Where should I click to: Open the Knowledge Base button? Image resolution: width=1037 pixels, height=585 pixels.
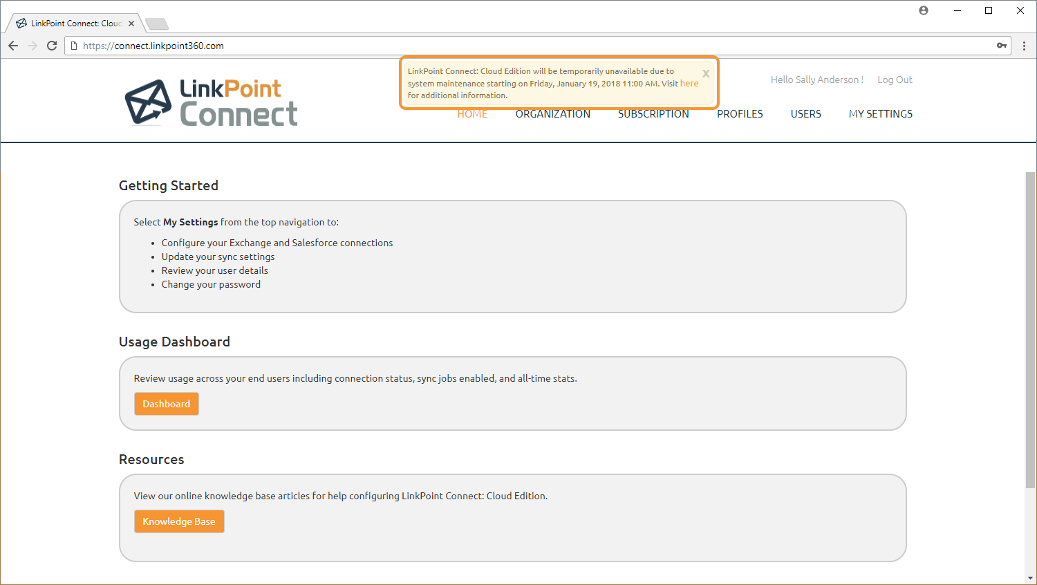point(179,521)
